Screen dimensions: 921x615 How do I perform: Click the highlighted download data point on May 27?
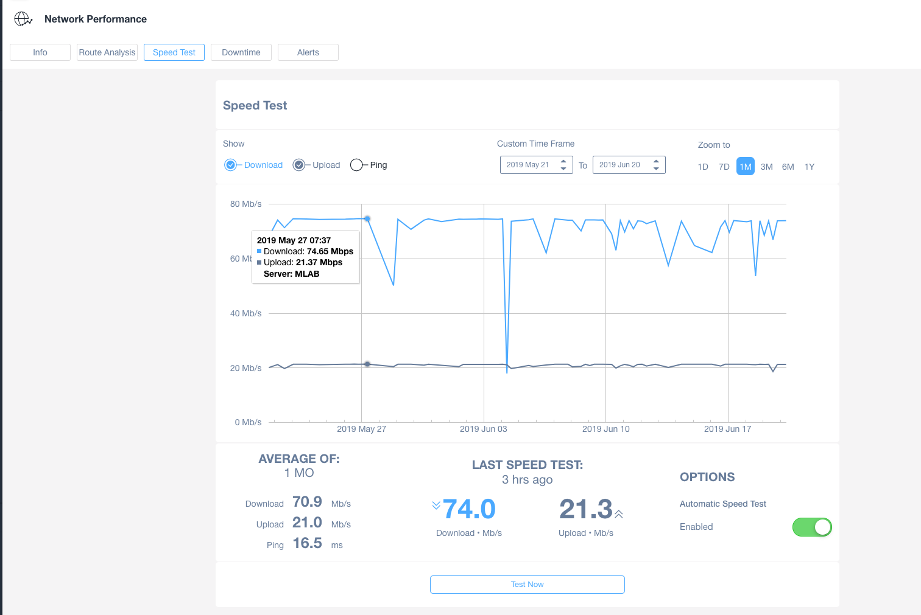pos(367,218)
